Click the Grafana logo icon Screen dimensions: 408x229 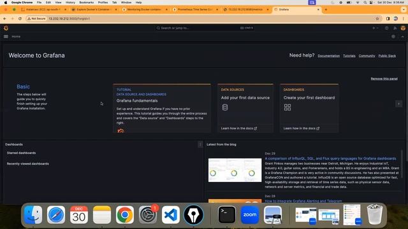click(6, 28)
